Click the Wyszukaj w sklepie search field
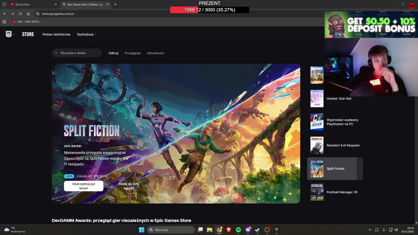 [x=77, y=53]
